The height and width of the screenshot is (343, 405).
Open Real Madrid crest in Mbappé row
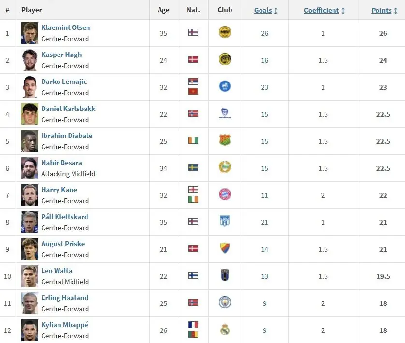click(225, 329)
